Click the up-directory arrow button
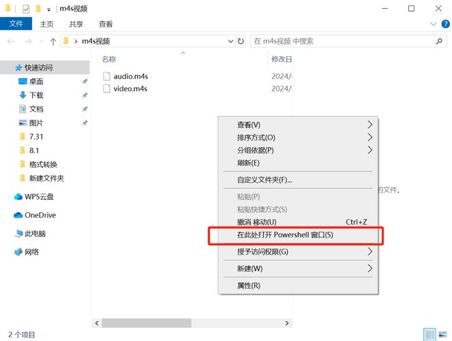 coord(53,41)
